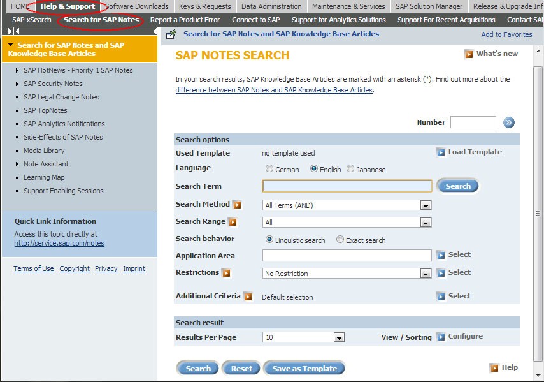544x382 pixels.
Task: Click Add to Favorites link
Action: pos(506,34)
